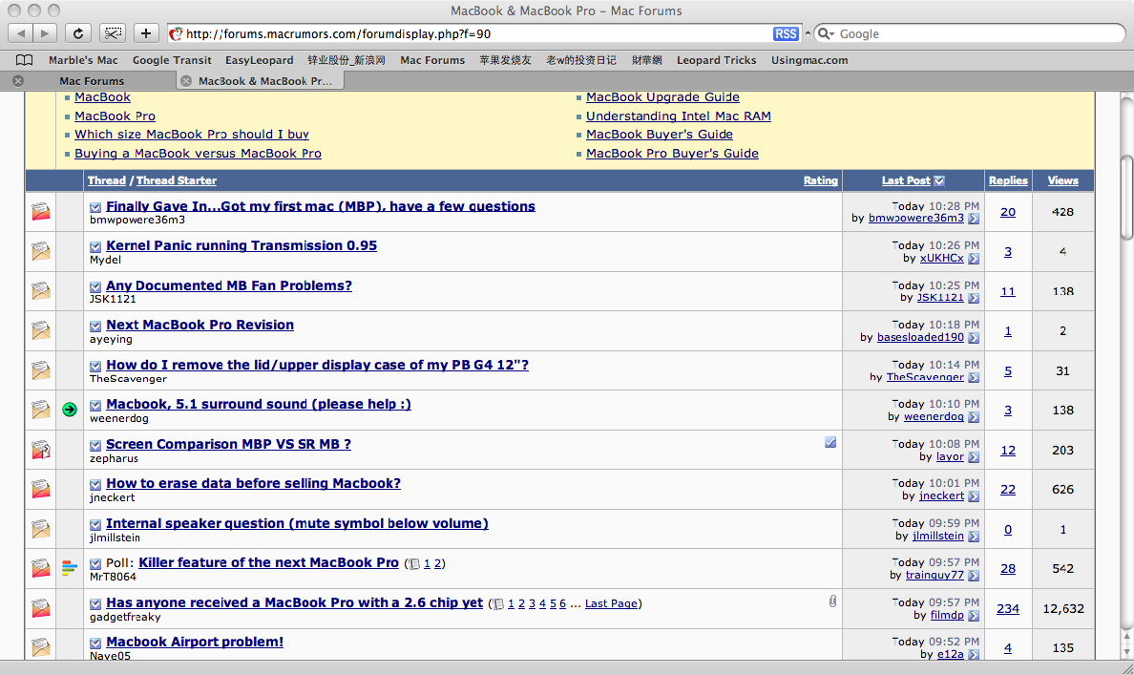Open the bookmarks book icon
1134x675 pixels.
pos(25,60)
